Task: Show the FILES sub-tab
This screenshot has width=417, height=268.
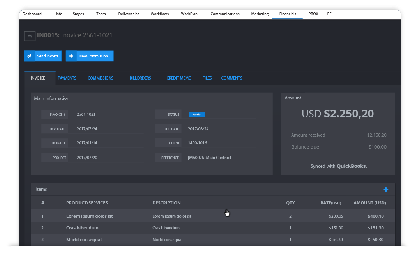Action: (207, 78)
